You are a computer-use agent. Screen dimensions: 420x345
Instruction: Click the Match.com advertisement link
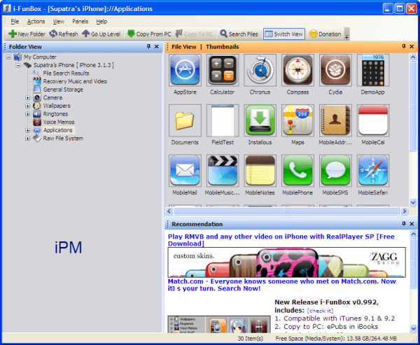[x=282, y=285]
